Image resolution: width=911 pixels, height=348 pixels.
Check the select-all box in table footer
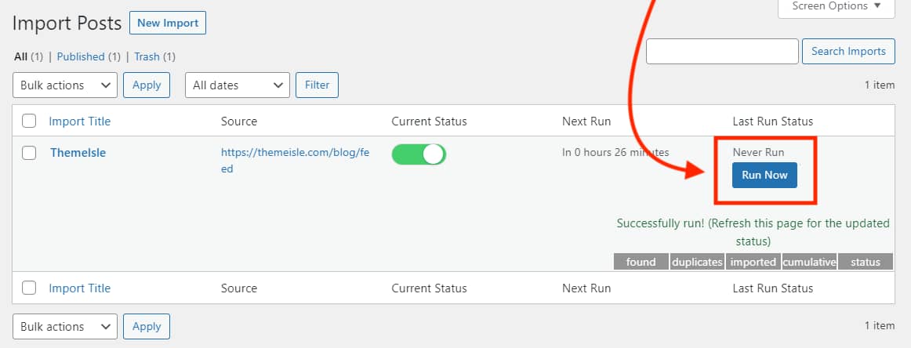pos(29,288)
